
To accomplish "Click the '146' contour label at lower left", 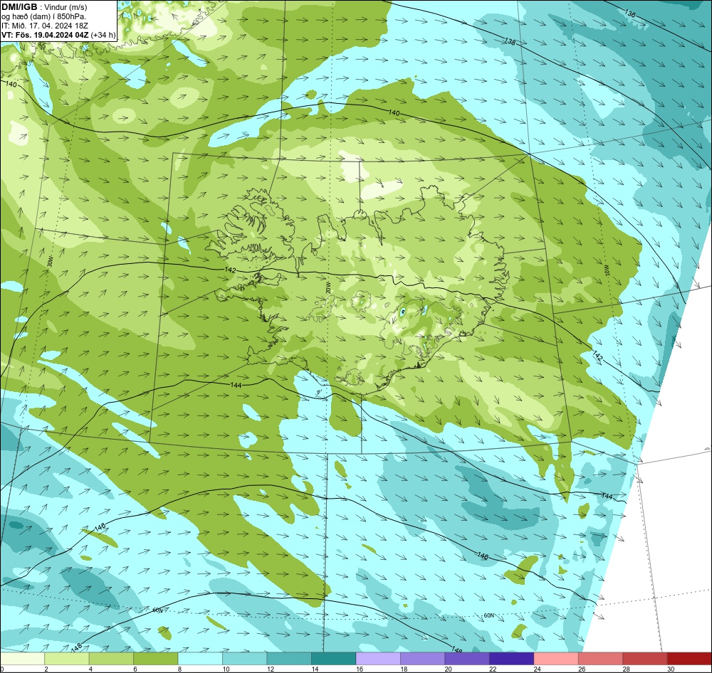I will tap(100, 527).
